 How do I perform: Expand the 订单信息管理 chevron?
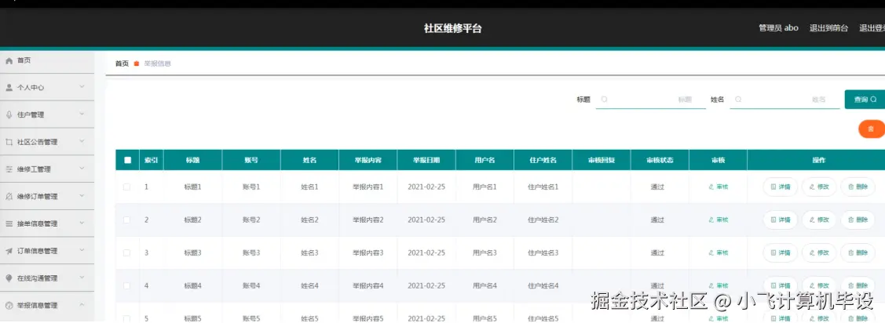click(x=82, y=250)
